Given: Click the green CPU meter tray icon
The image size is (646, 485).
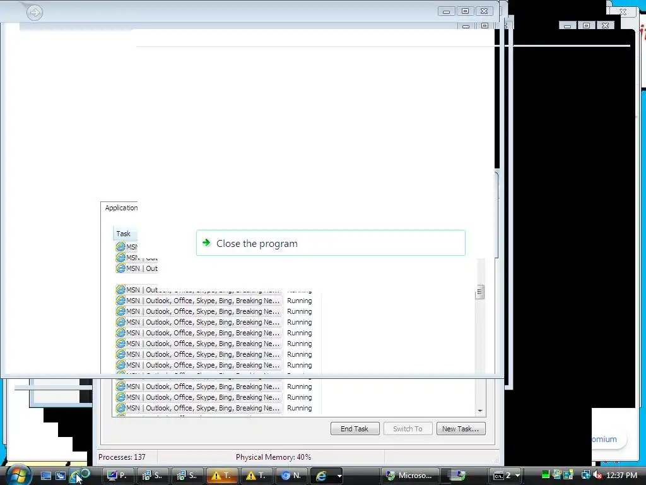Looking at the screenshot, I should (546, 475).
